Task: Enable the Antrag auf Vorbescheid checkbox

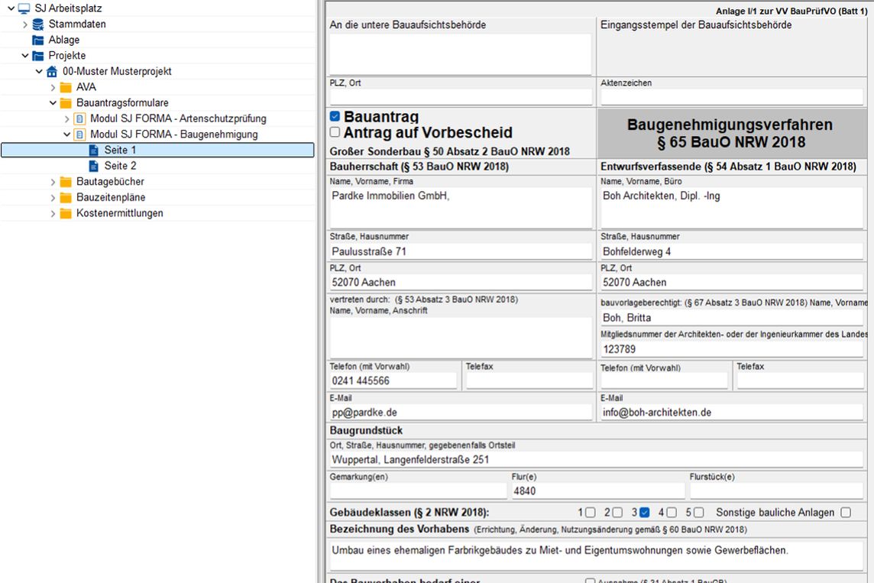Action: 335,132
